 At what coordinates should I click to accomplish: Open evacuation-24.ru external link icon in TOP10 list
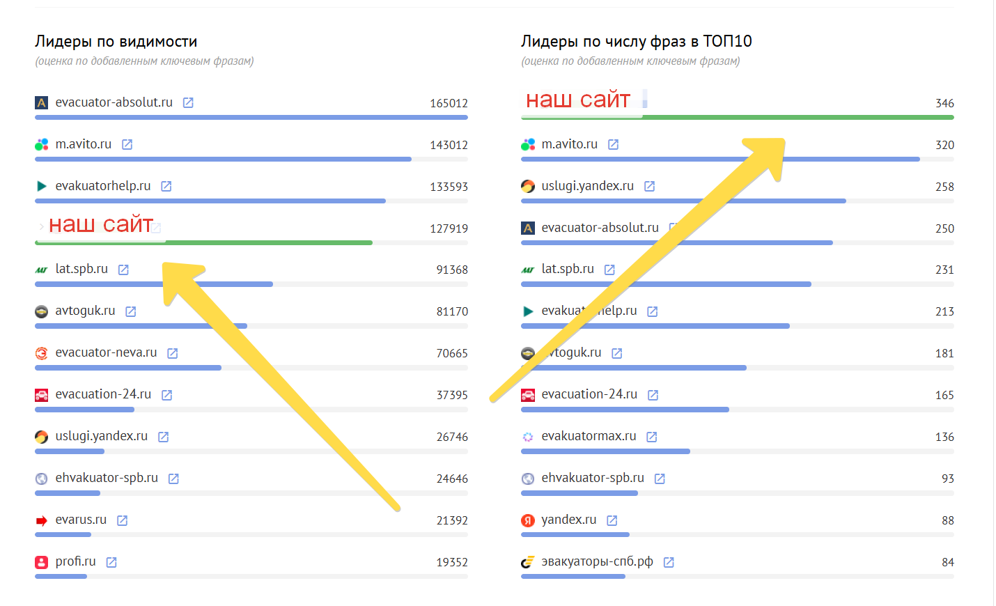653,395
